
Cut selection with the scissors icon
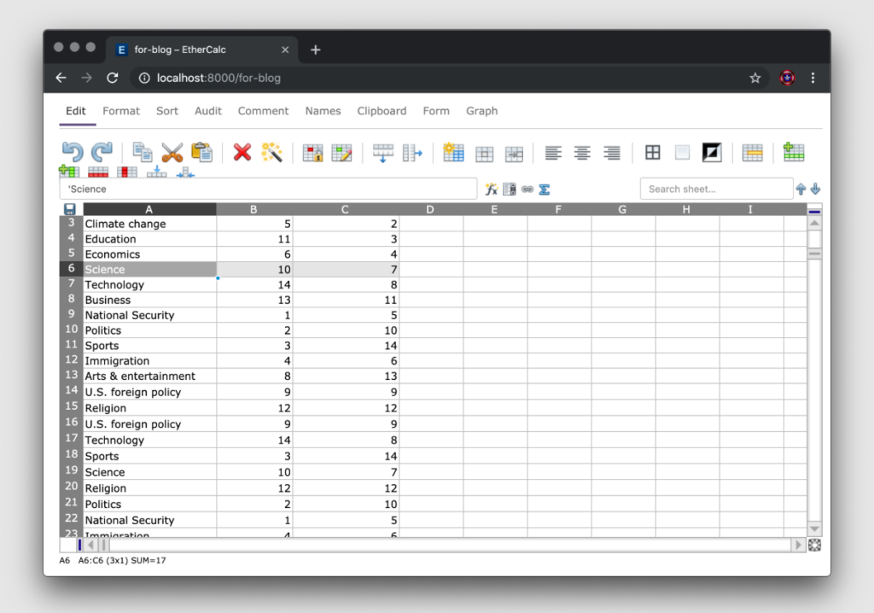point(172,153)
